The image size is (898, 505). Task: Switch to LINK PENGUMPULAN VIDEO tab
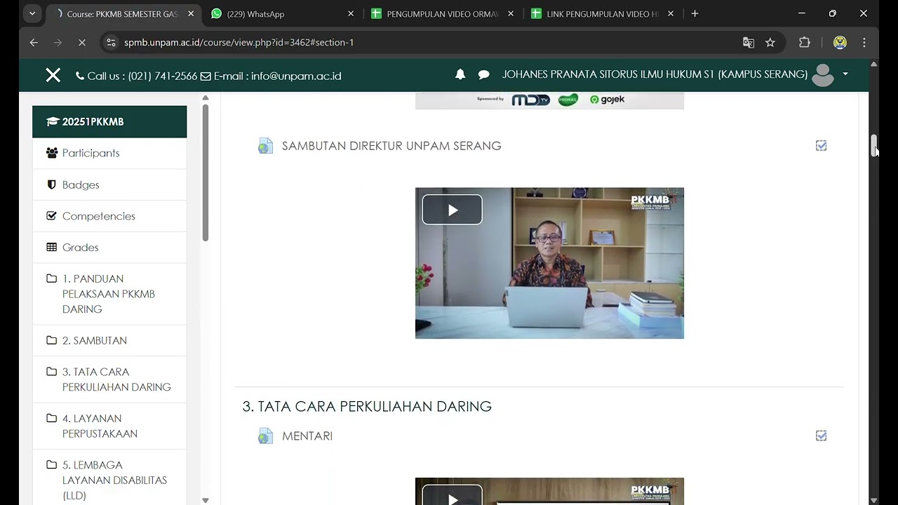(x=602, y=13)
